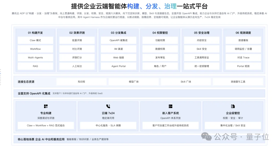Choose the IM 渠道 cell

[119, 49]
